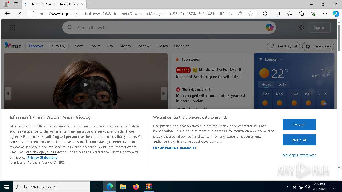Click the page vertical scrollbar
The width and height of the screenshot is (342, 192).
coord(339,37)
